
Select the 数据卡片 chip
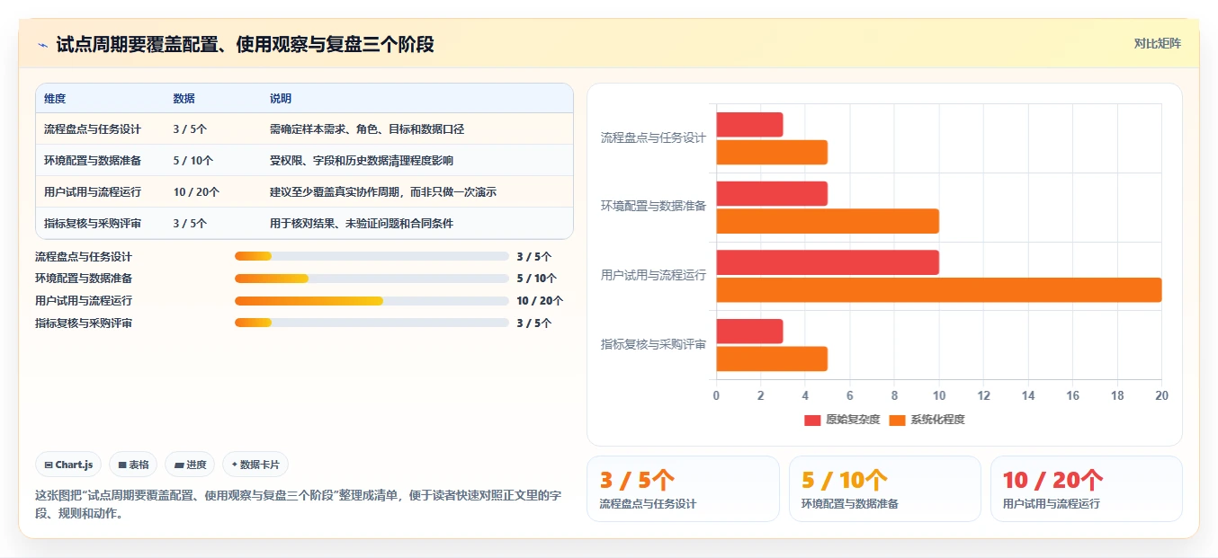(x=255, y=465)
